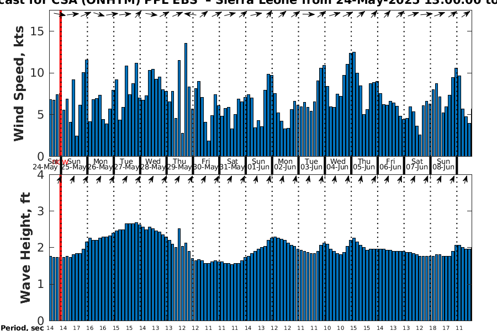Click the 'Thu 29-May' date label
497x331 pixels.
179,164
